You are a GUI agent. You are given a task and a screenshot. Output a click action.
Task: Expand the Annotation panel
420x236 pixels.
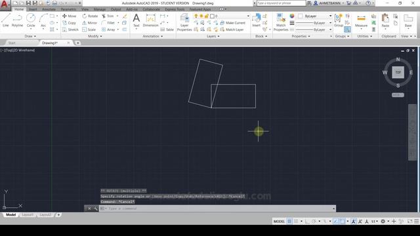pyautogui.click(x=152, y=36)
